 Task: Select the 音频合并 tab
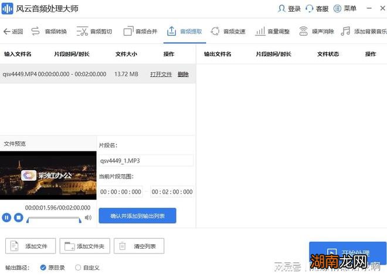coord(140,31)
